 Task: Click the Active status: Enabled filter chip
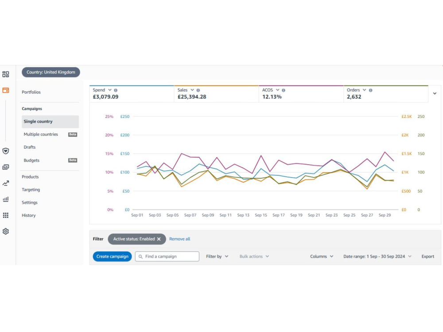[x=137, y=239]
